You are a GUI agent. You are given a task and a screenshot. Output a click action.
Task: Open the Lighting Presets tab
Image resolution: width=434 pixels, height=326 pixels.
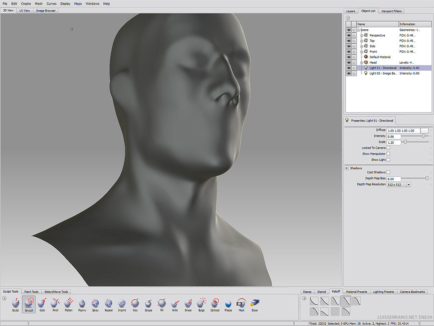click(x=383, y=292)
